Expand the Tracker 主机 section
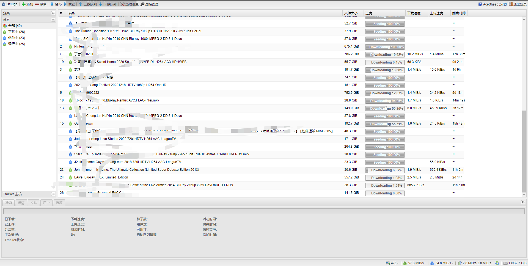 point(53,194)
